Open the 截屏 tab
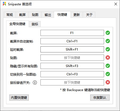Viewport: 120px width, 111px height. point(22,15)
